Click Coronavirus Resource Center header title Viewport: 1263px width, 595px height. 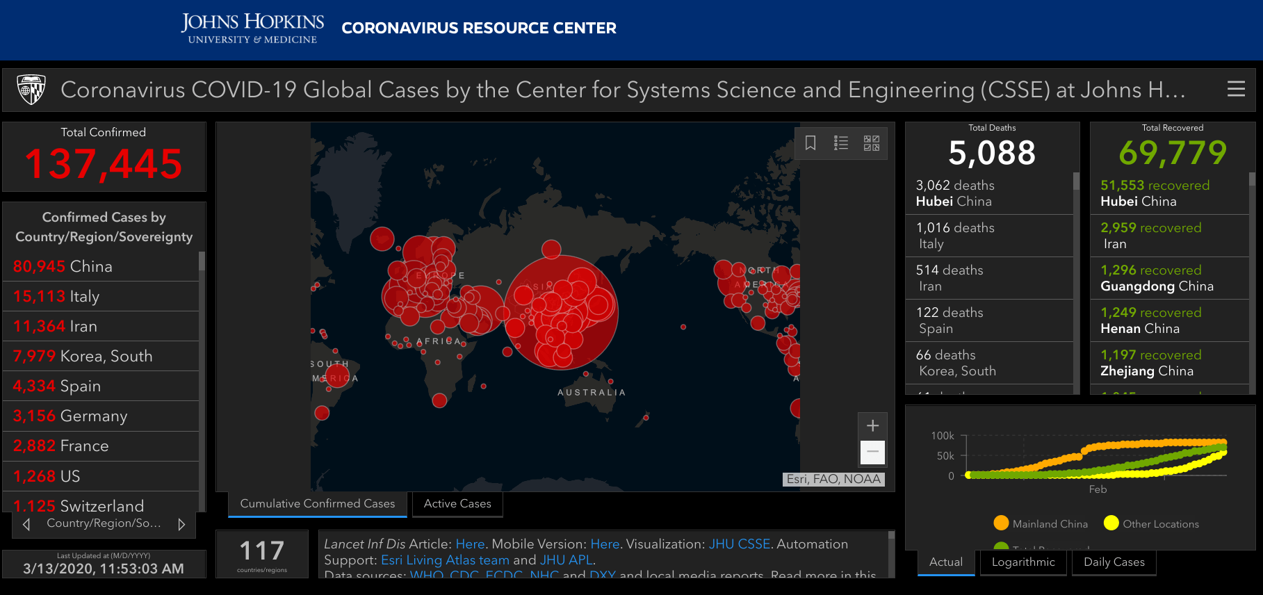(x=479, y=28)
